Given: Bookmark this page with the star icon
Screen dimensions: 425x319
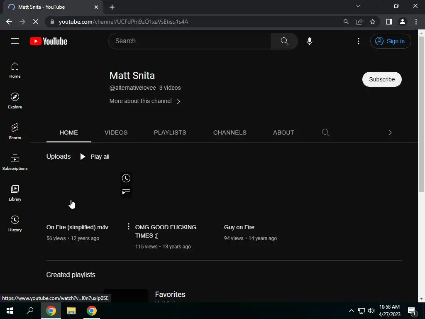Looking at the screenshot, I should click(373, 22).
